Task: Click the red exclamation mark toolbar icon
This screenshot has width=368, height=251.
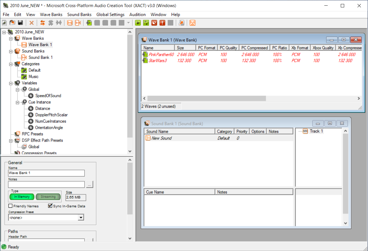Action: 162,23
